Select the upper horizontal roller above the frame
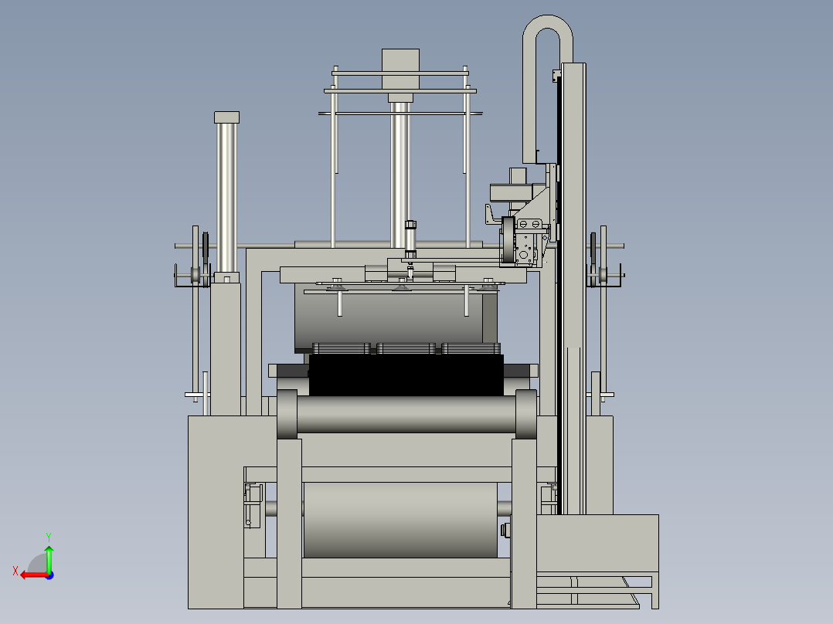The width and height of the screenshot is (833, 624). click(406, 414)
